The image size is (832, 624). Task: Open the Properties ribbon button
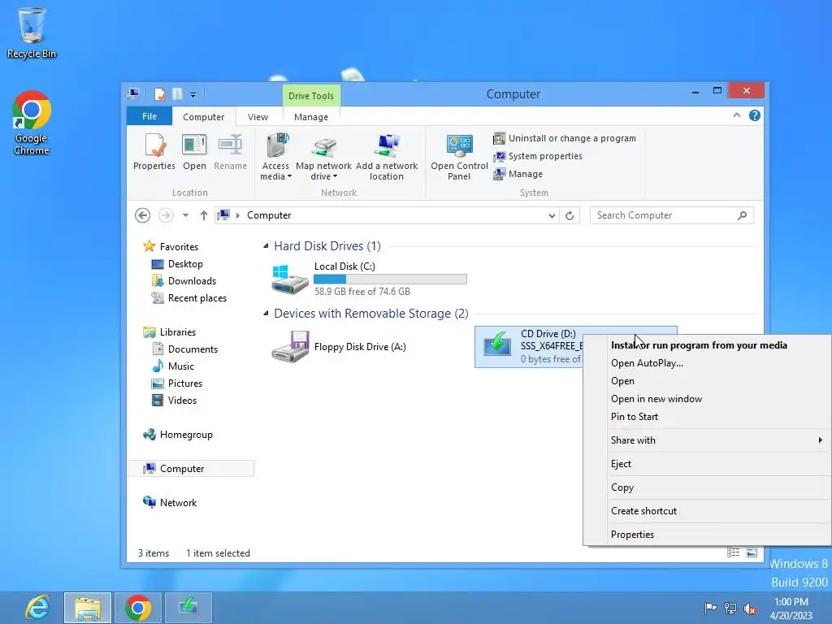154,152
